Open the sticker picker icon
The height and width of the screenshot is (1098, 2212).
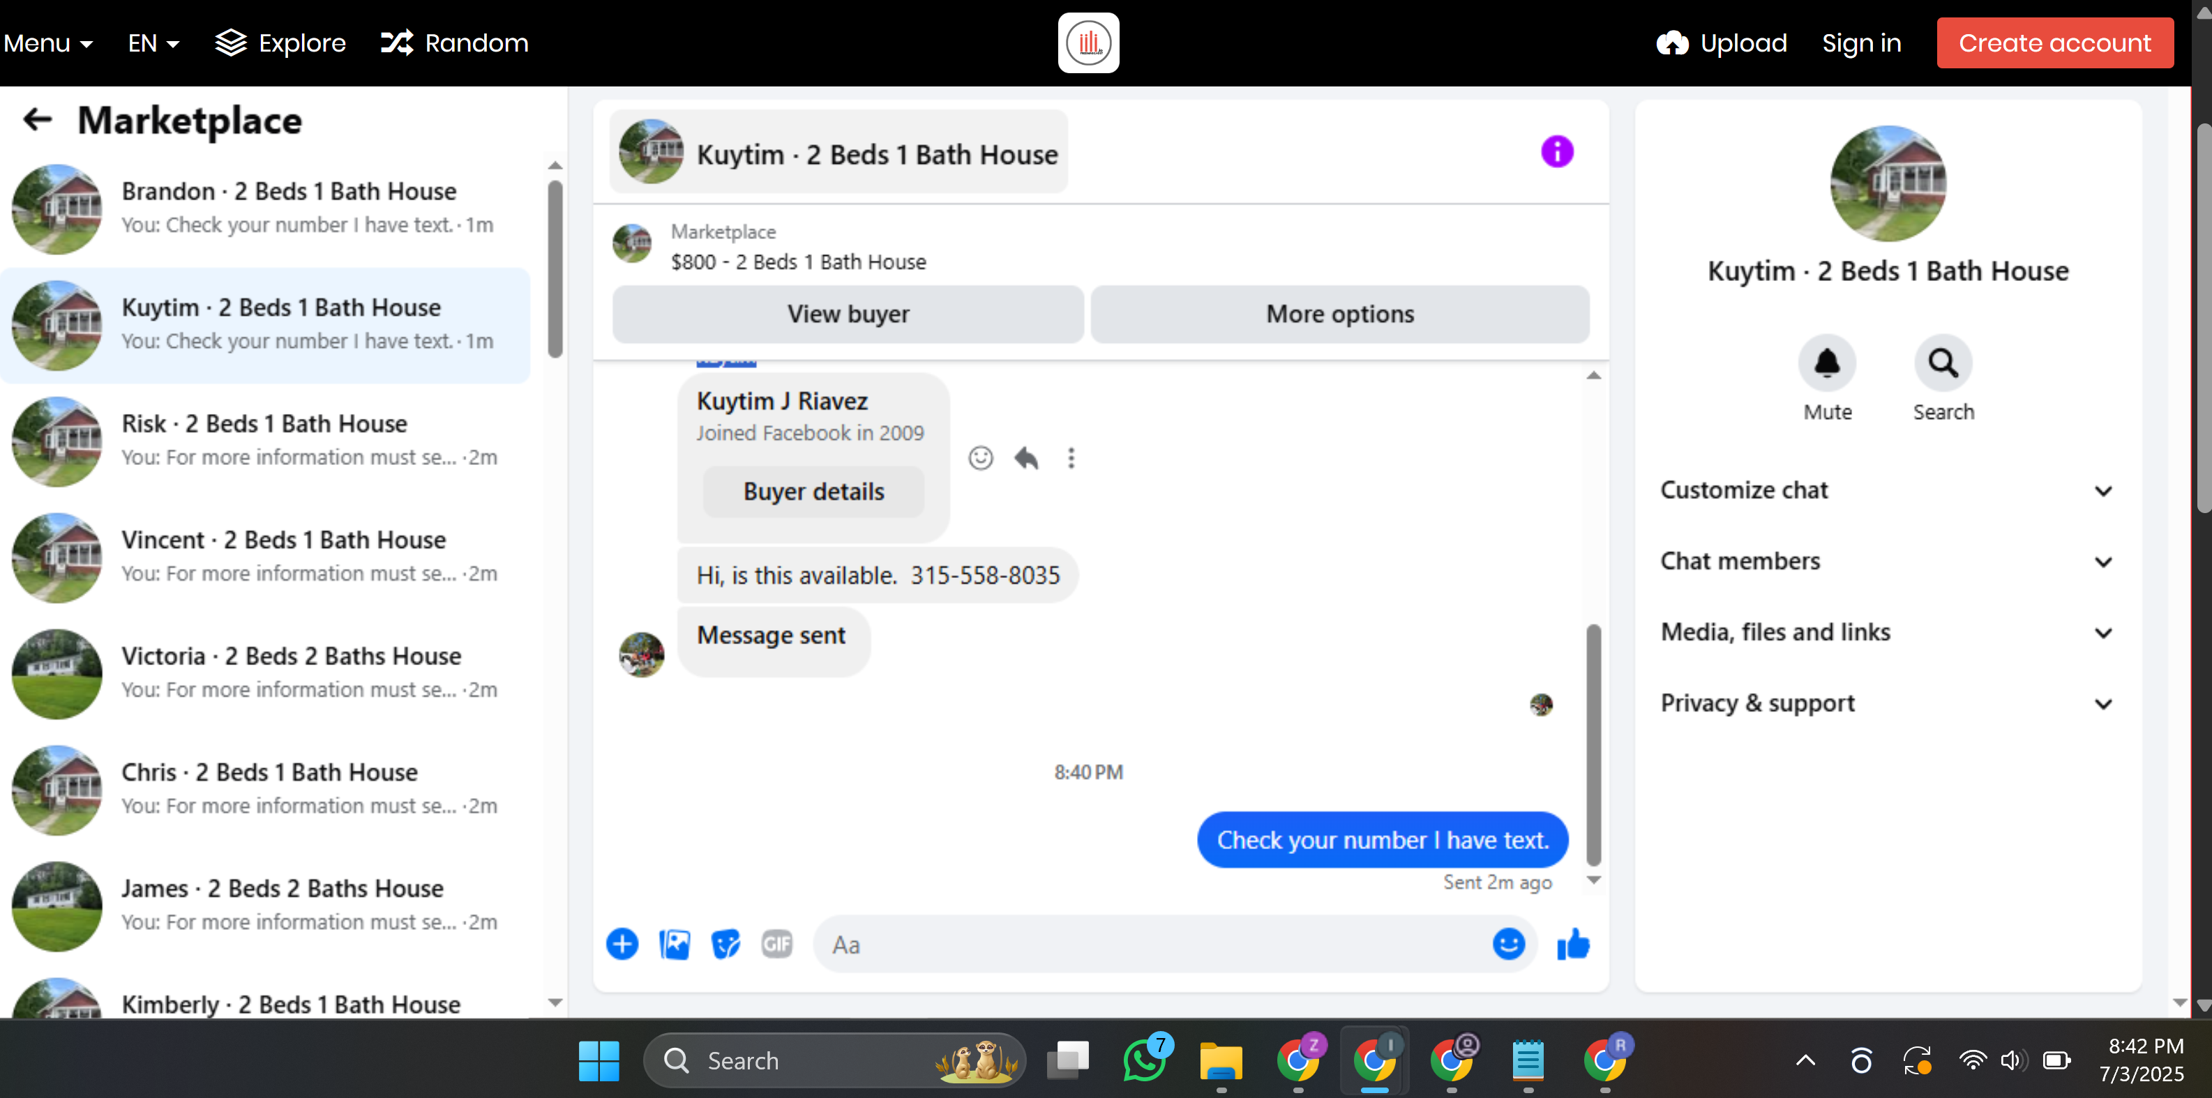point(725,945)
